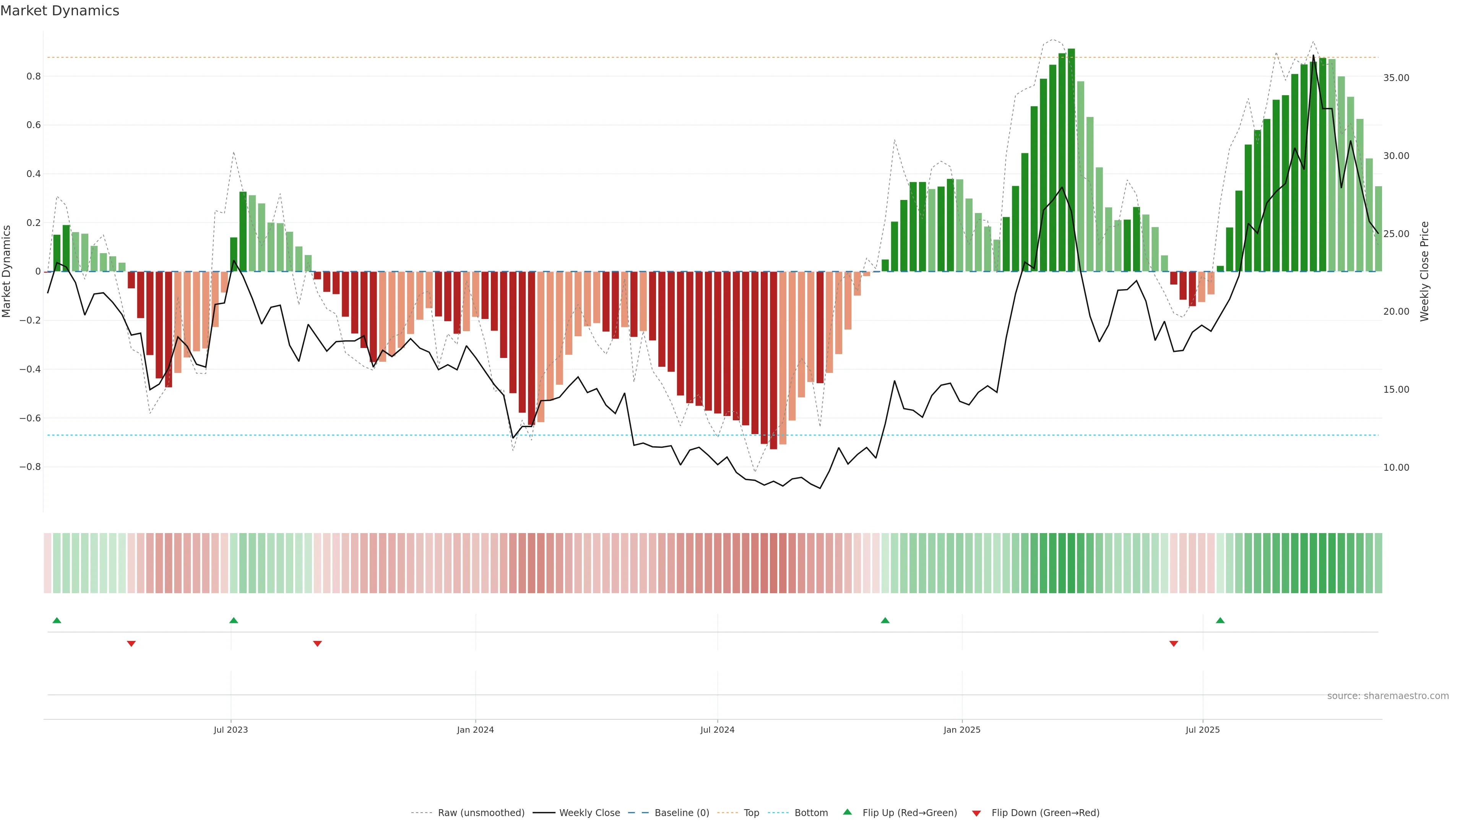1468x826 pixels.
Task: Toggle the Weekly Close legend entry
Action: point(589,813)
